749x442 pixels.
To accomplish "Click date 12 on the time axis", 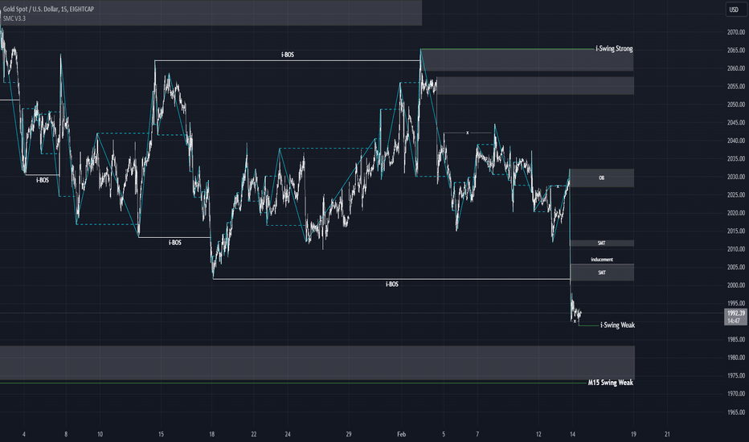I will click(538, 434).
